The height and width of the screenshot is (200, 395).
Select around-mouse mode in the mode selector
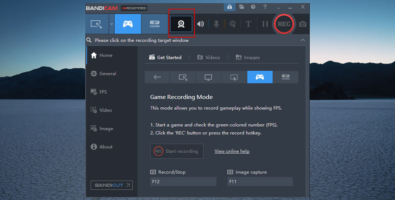click(x=234, y=77)
